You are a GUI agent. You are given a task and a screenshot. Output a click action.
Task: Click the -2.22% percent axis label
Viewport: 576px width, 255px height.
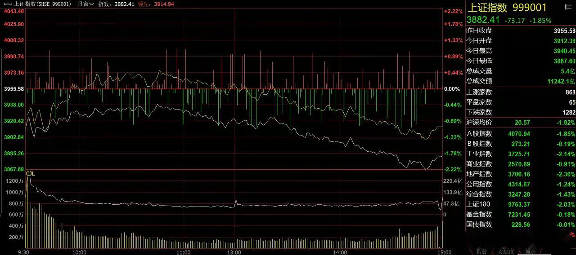453,169
